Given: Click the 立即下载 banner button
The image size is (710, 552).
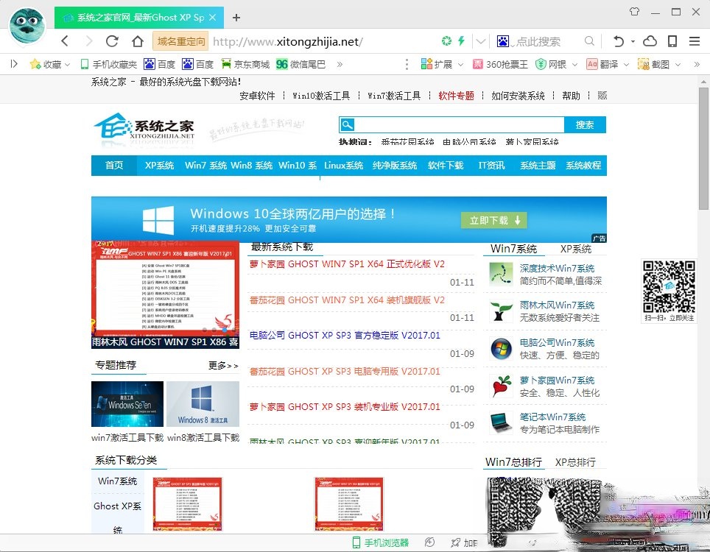Looking at the screenshot, I should (x=494, y=220).
